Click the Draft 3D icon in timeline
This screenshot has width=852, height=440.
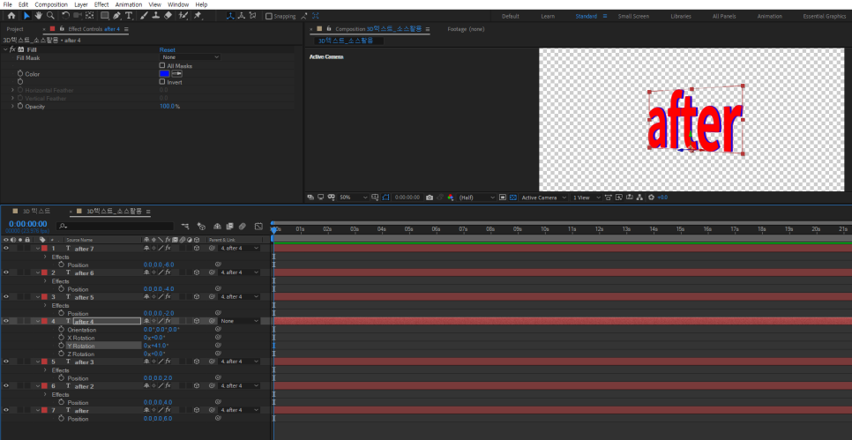coord(201,226)
